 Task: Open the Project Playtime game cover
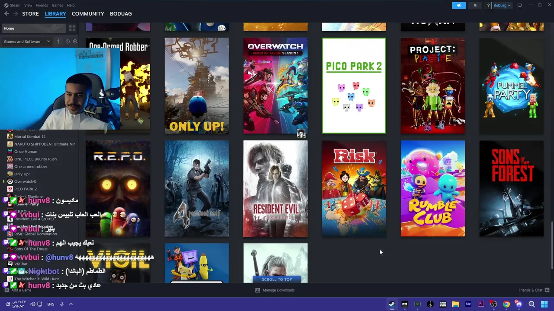click(433, 86)
